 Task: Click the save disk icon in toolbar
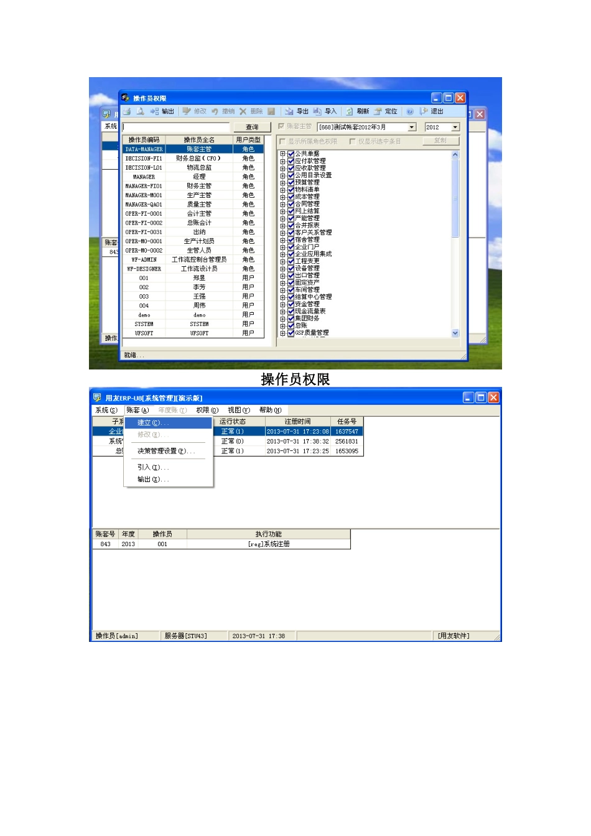click(271, 111)
